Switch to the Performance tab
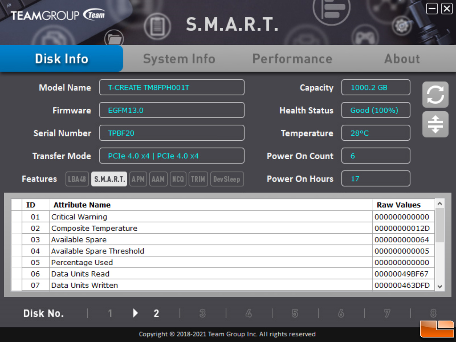This screenshot has height=342, width=456. pos(292,59)
